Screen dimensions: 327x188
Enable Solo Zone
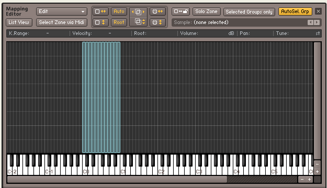pos(206,11)
